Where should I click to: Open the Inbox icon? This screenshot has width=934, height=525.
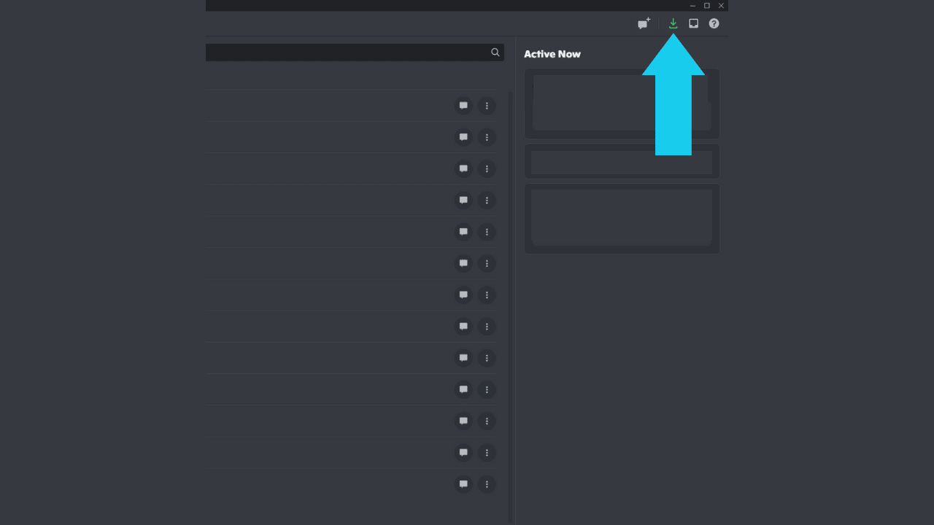(x=693, y=23)
